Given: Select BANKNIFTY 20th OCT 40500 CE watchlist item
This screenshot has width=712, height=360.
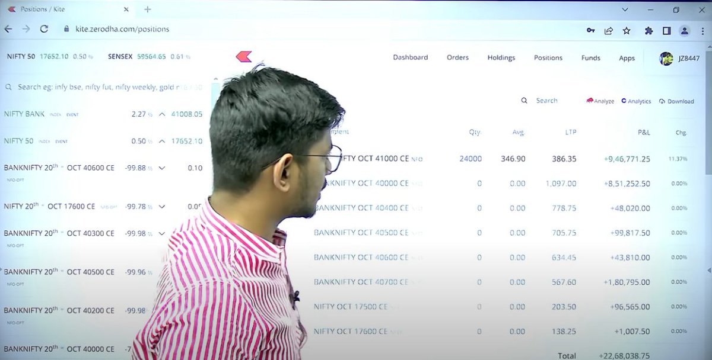Looking at the screenshot, I should [x=59, y=272].
